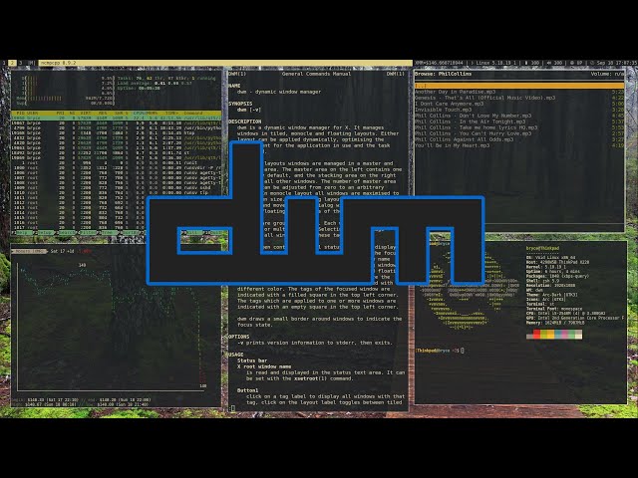Click the Volume indicator in ncmpcpp
Viewport: 638px width, 478px height.
[607, 74]
